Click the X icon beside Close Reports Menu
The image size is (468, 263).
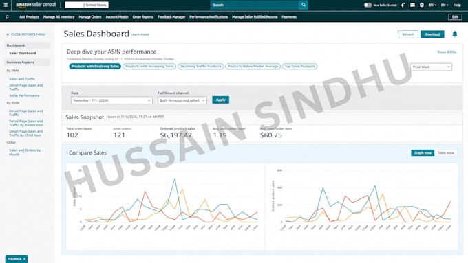[8, 34]
